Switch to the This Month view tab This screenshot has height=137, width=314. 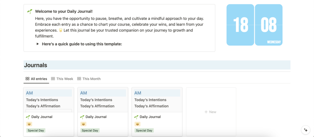tap(89, 79)
